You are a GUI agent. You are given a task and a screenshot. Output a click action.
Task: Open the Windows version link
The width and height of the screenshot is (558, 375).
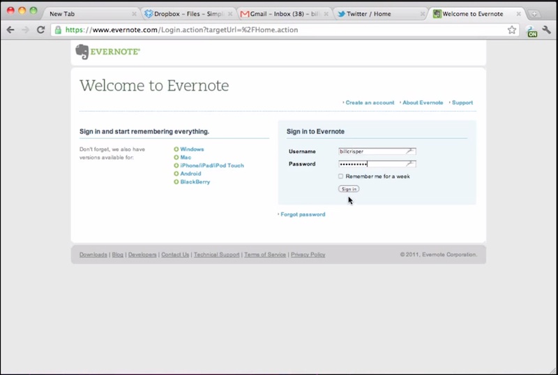tap(192, 149)
